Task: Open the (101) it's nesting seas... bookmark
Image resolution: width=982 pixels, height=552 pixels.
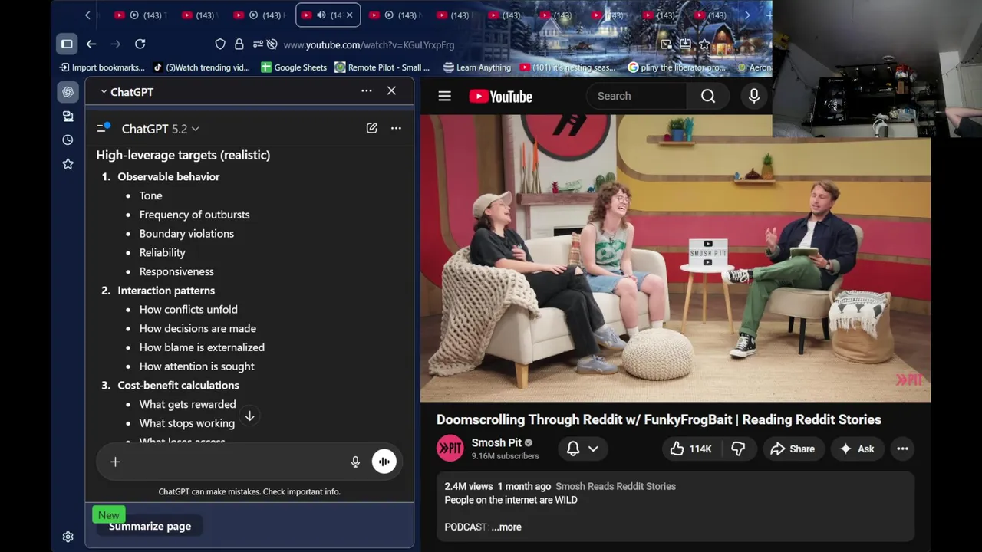Action: click(568, 67)
